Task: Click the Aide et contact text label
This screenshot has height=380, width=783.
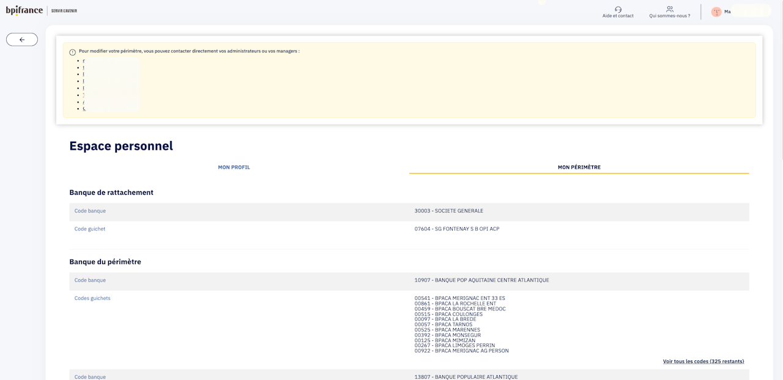Action: coord(618,16)
